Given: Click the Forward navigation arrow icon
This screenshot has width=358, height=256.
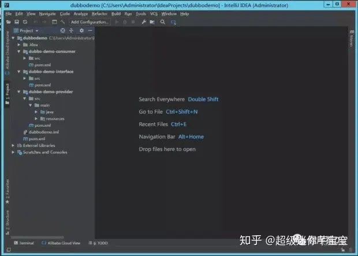Looking at the screenshot, I should tap(44, 22).
